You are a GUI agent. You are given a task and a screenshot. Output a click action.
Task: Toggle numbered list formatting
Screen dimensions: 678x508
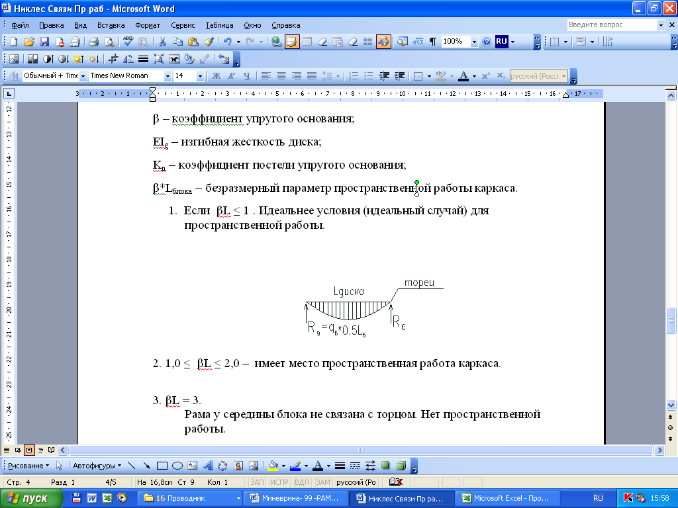pyautogui.click(x=354, y=76)
